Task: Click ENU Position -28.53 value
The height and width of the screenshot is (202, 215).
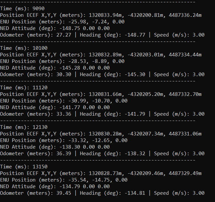Action: point(77,61)
